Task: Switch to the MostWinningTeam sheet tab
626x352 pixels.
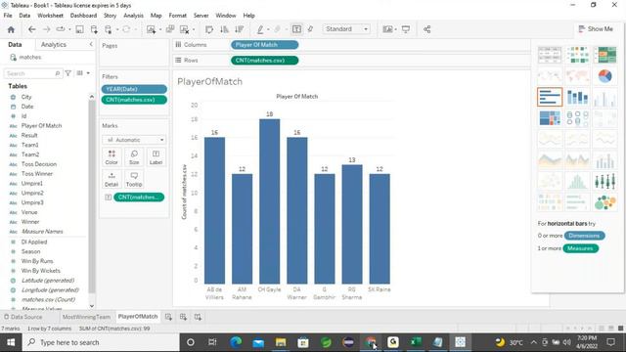Action: pos(86,317)
